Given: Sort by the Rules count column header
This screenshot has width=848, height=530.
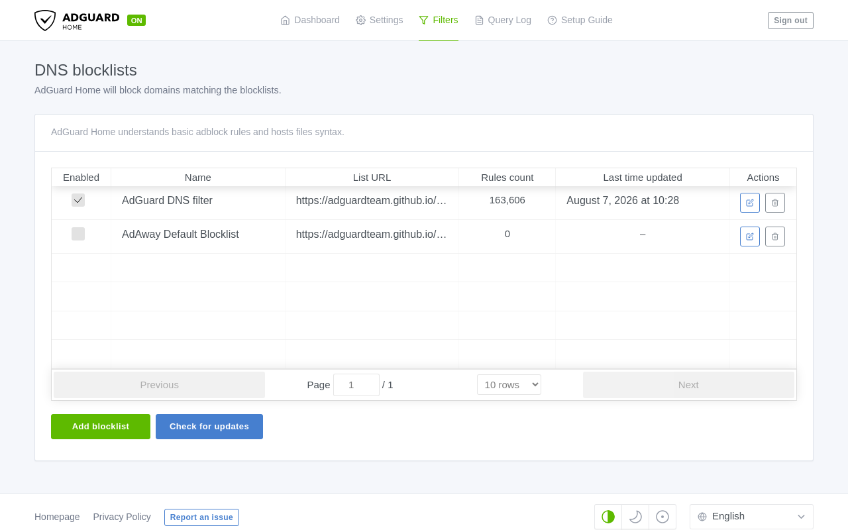Looking at the screenshot, I should pos(507,178).
